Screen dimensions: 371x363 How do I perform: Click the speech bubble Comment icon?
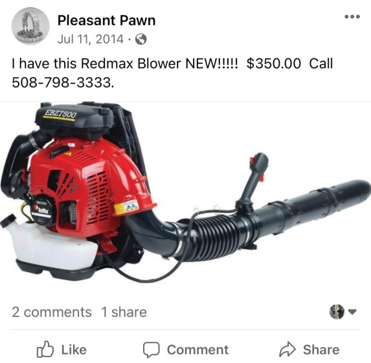pos(152,349)
